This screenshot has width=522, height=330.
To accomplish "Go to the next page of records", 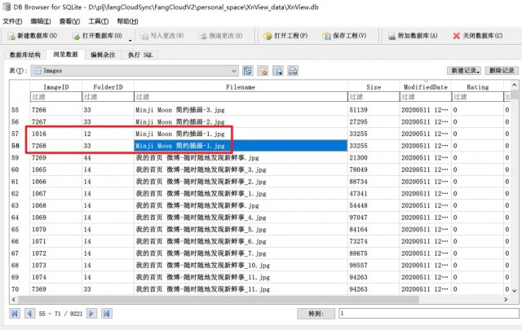I will [x=91, y=314].
